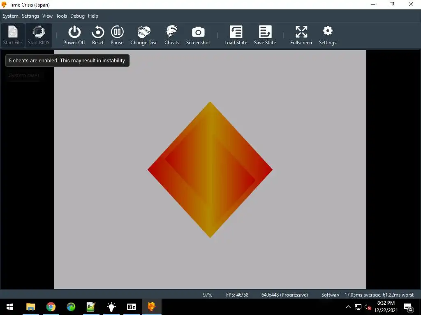
Task: Click the Power Off toolbar button
Action: tap(74, 35)
